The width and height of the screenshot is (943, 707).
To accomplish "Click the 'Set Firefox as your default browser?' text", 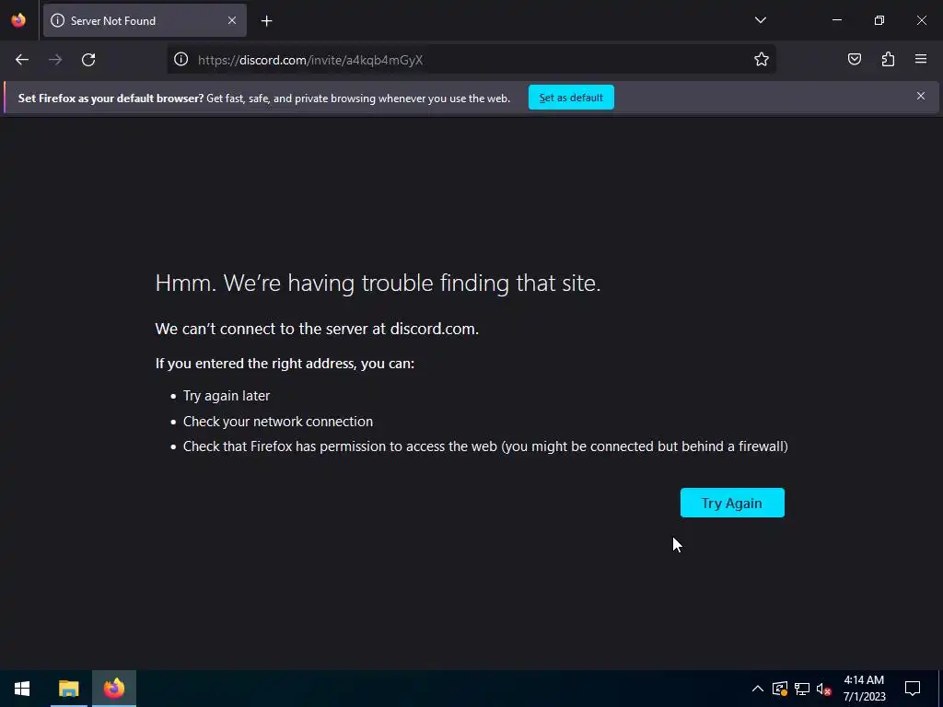I will point(111,98).
